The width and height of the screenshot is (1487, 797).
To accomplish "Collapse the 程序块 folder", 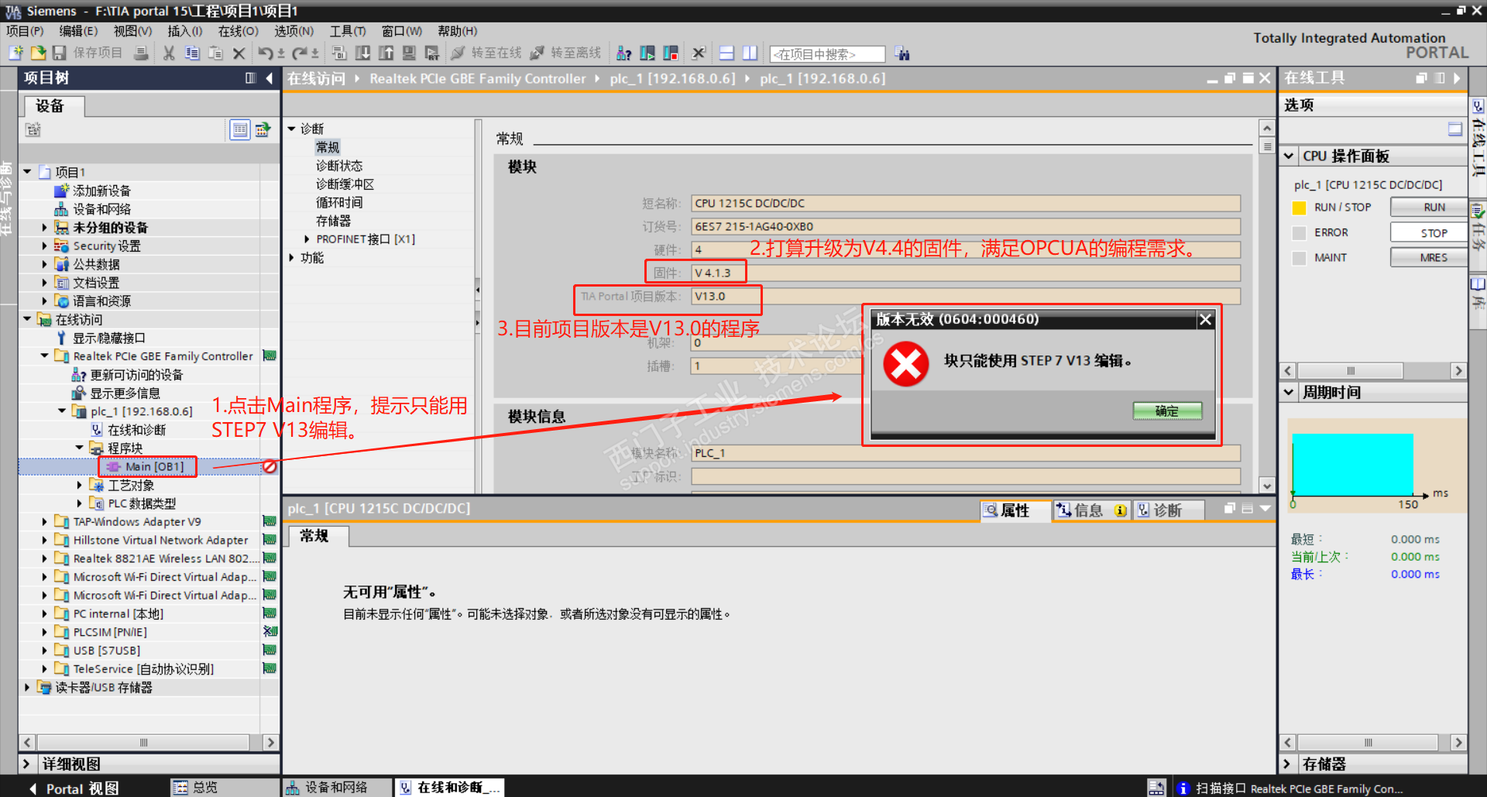I will click(x=79, y=448).
